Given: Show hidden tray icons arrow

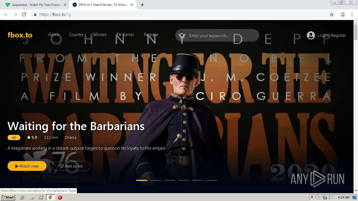Looking at the screenshot, I should 312,197.
